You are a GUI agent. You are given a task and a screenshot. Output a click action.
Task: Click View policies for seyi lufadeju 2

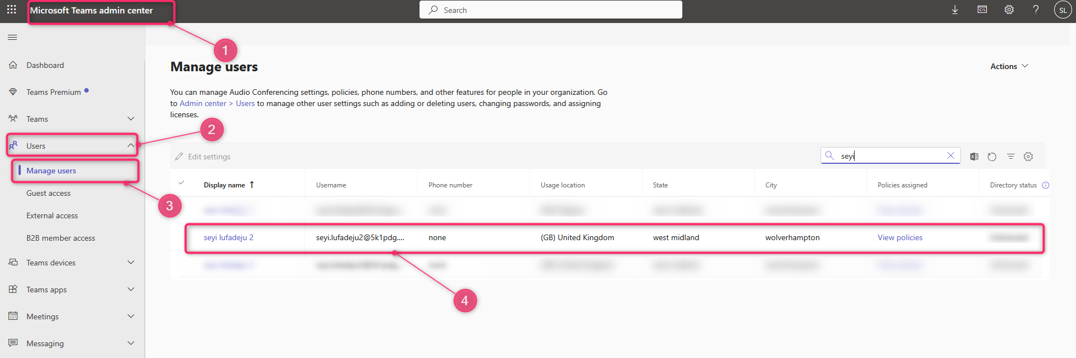(900, 237)
